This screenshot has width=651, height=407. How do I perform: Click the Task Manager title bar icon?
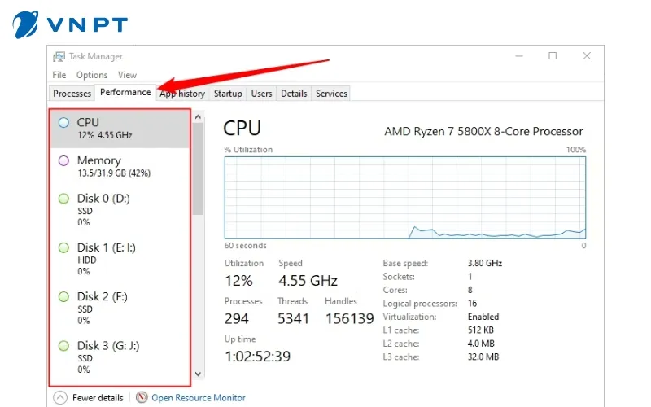[59, 57]
